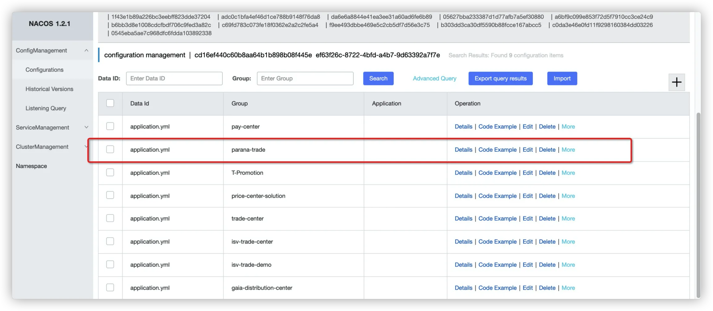Open Historical Versions in sidebar
713x311 pixels.
pyautogui.click(x=49, y=89)
